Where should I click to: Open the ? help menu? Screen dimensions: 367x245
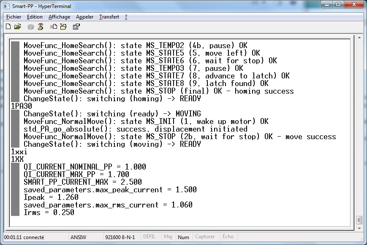point(126,17)
